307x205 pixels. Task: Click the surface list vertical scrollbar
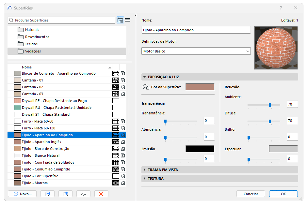pos(129,108)
